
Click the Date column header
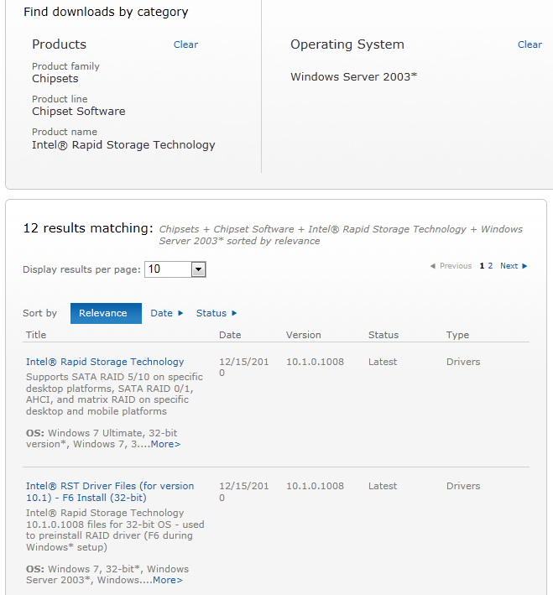[x=230, y=335]
